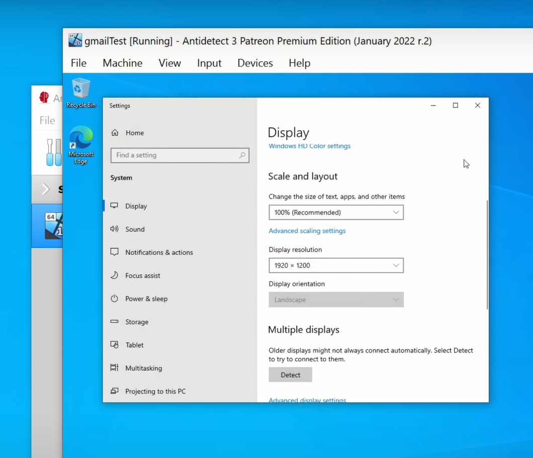
Task: Click the Storage drive icon
Action: click(x=114, y=321)
